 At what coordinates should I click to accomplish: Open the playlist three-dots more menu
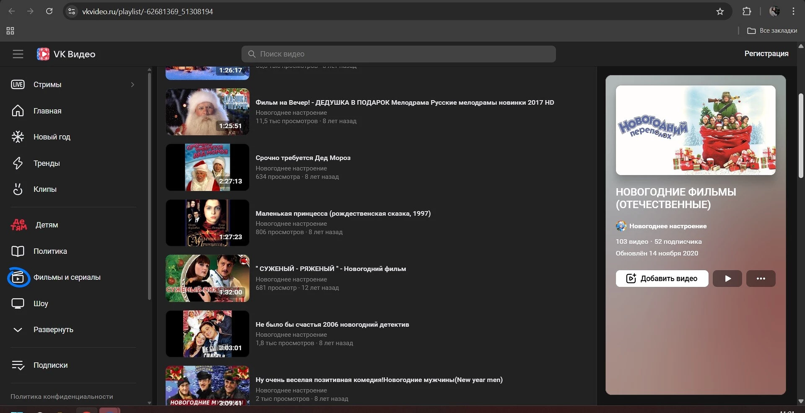[761, 279]
